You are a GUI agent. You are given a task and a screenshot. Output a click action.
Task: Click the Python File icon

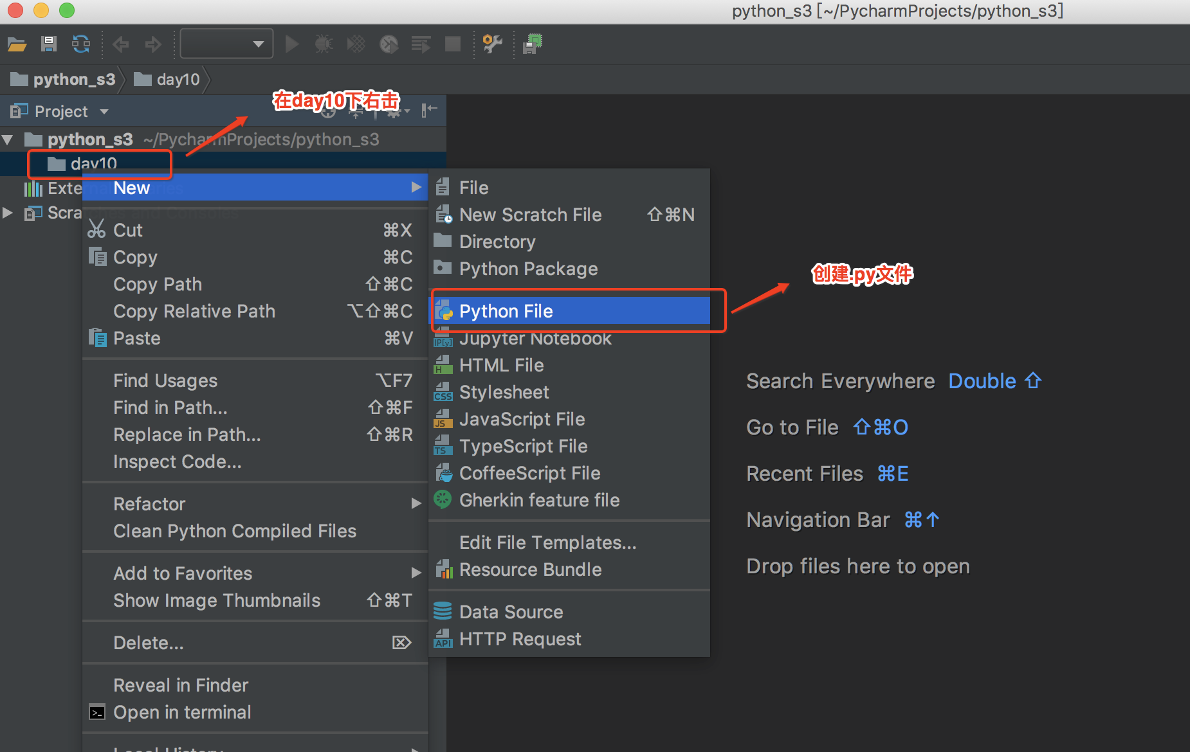click(444, 311)
